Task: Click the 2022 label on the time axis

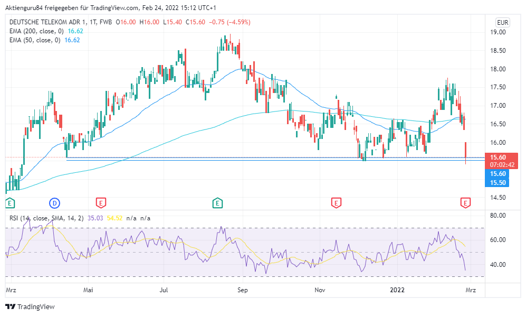Action: pos(397,290)
